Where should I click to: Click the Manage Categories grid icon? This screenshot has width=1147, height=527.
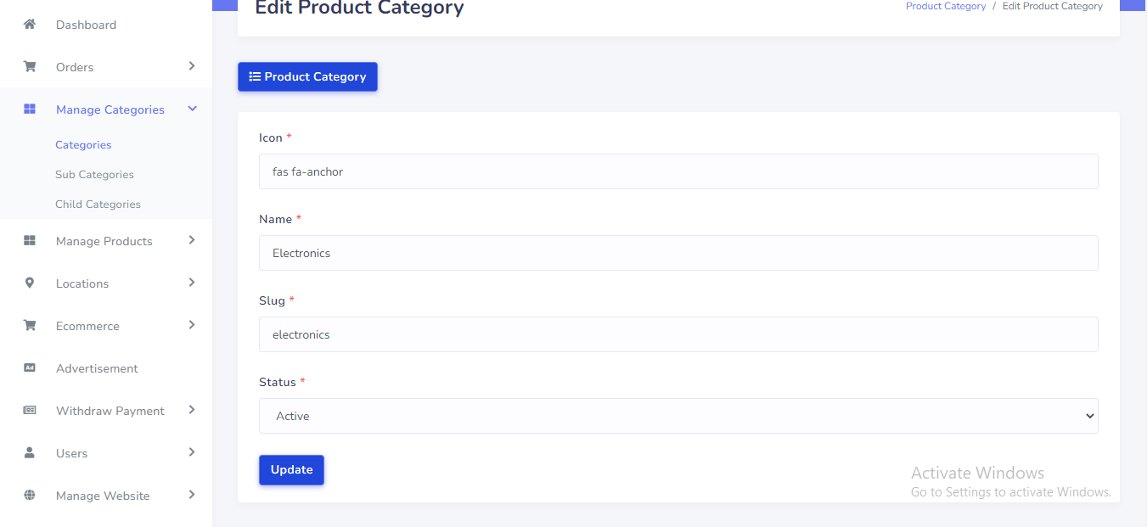(x=30, y=109)
